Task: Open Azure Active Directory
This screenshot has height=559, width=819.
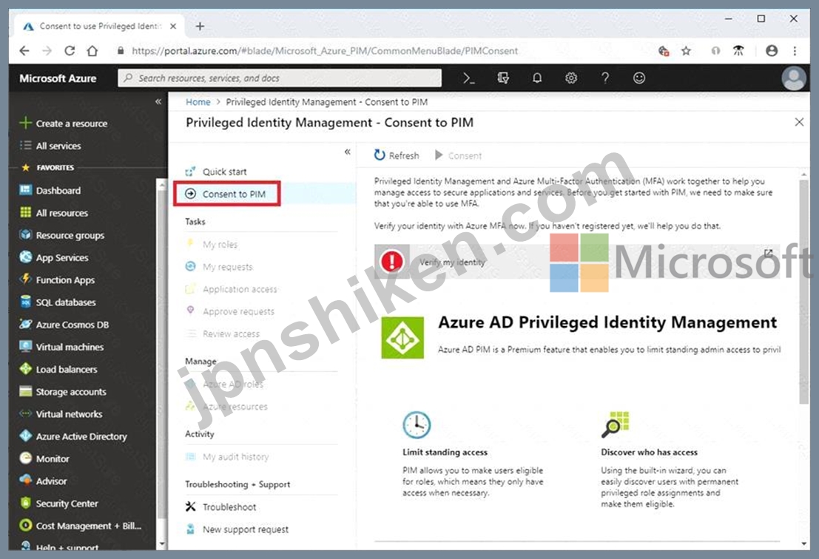Action: coord(74,436)
